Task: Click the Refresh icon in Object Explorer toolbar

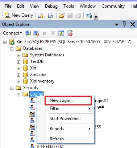Action: coord(61,33)
